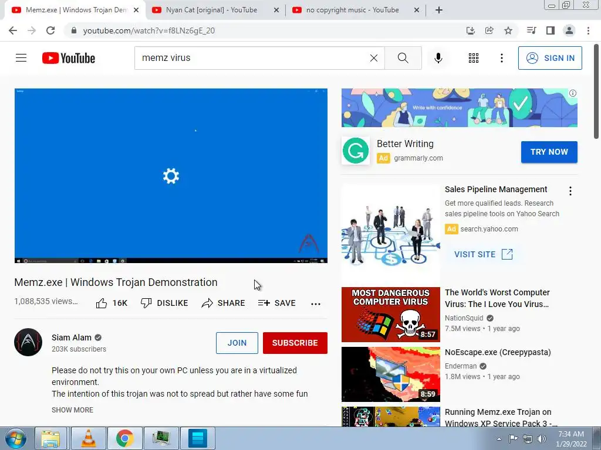
Task: Open The World's Worst Computer Virus title
Action: (497, 298)
